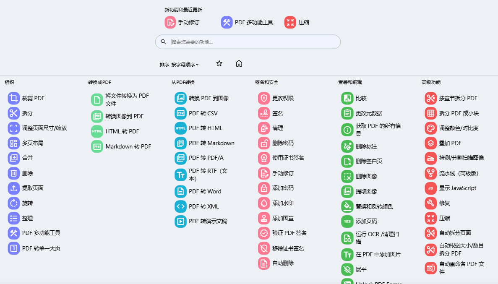Open PDF 多功能工具 in recent updates
The width and height of the screenshot is (498, 284).
point(247,22)
